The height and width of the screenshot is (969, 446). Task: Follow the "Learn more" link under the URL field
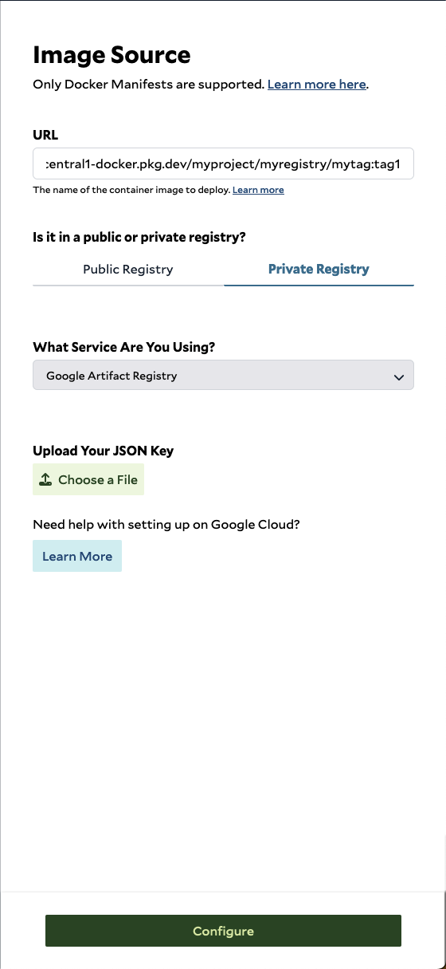pyautogui.click(x=258, y=190)
